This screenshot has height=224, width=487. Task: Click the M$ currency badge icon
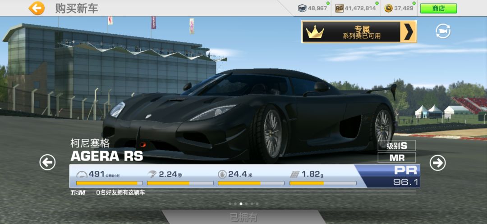point(302,9)
